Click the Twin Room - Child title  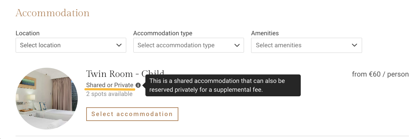125,74
